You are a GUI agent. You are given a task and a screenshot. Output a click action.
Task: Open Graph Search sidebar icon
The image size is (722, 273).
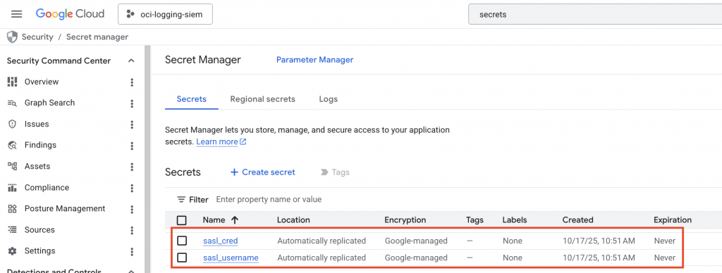click(x=13, y=103)
